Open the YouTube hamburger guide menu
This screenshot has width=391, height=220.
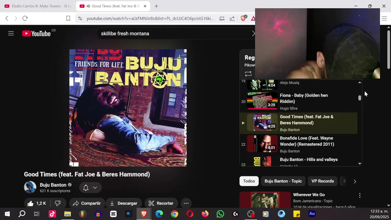(x=11, y=33)
